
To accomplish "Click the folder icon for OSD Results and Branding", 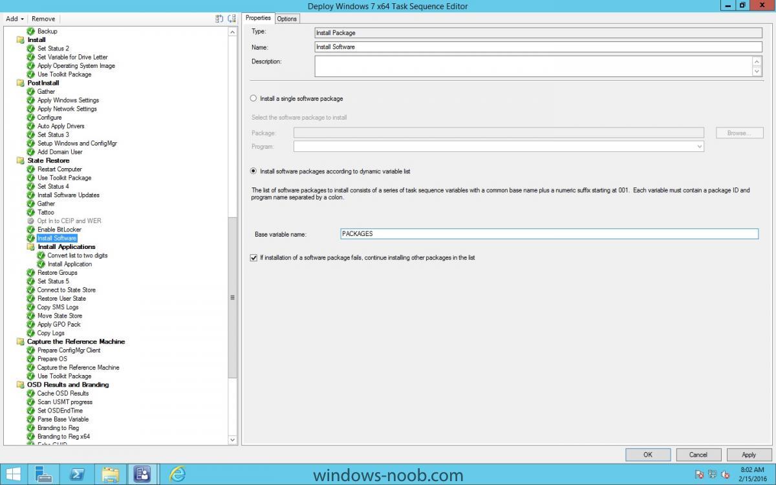I will point(20,385).
